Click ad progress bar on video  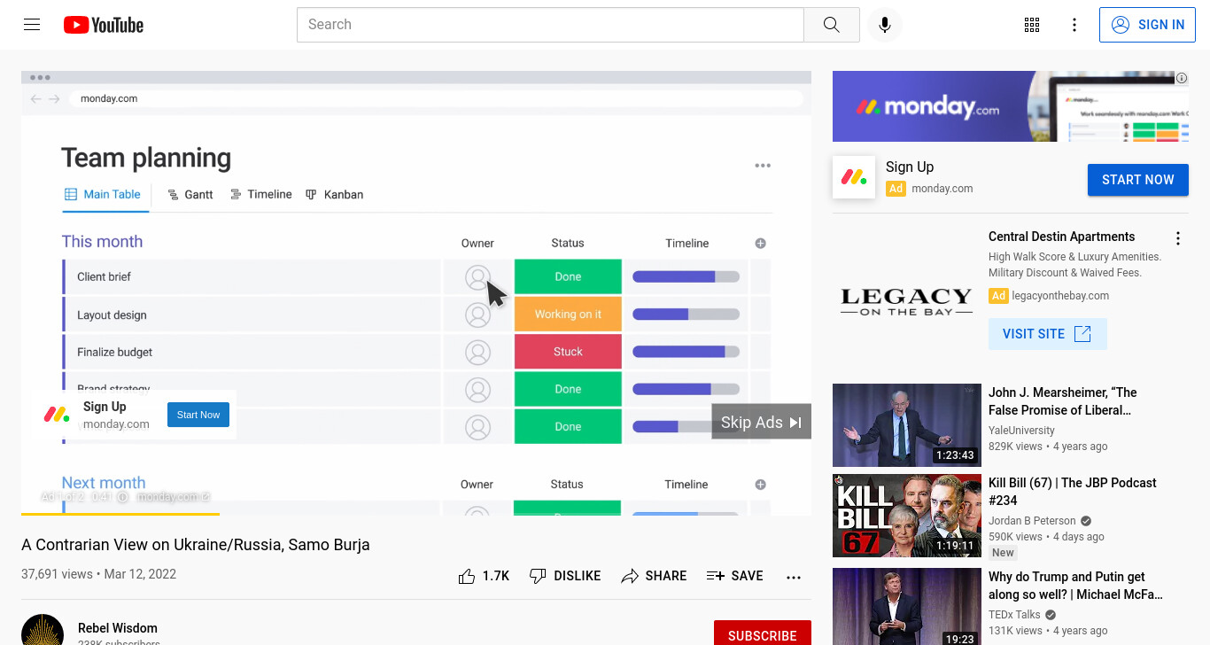pyautogui.click(x=416, y=514)
